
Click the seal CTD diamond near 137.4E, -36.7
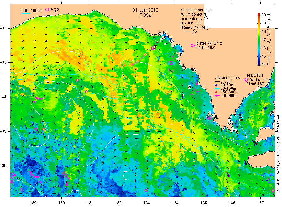click(x=273, y=191)
